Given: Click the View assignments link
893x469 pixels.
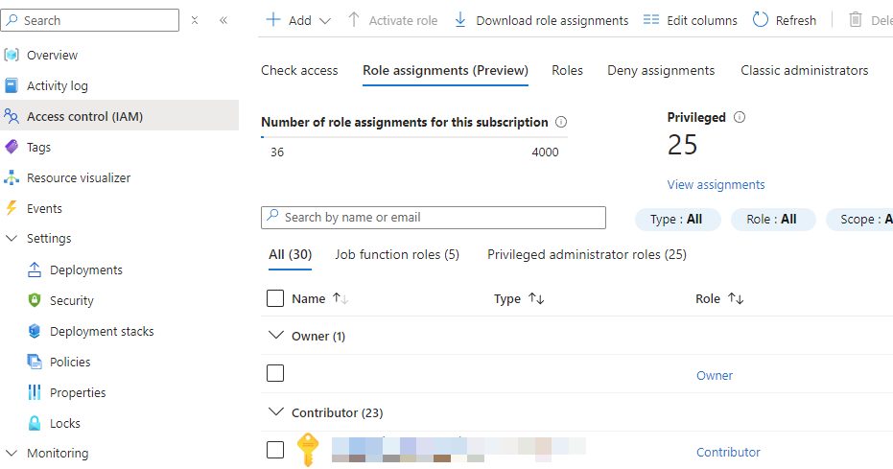Looking at the screenshot, I should pyautogui.click(x=716, y=184).
